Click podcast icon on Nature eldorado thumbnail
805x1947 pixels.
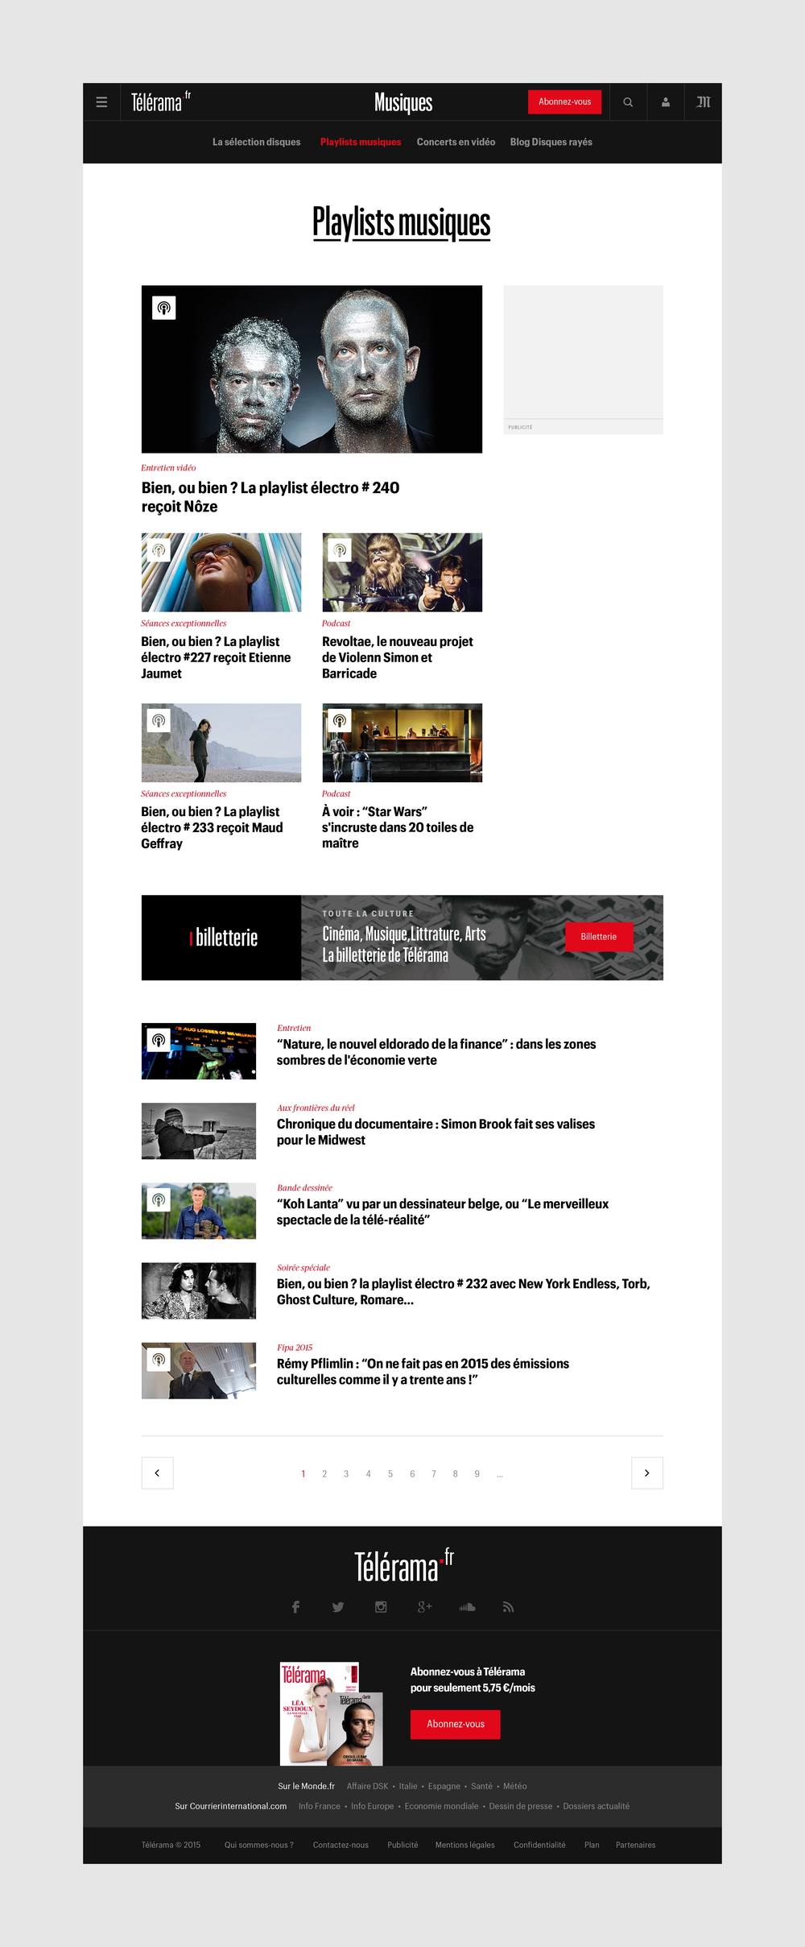click(x=159, y=1040)
